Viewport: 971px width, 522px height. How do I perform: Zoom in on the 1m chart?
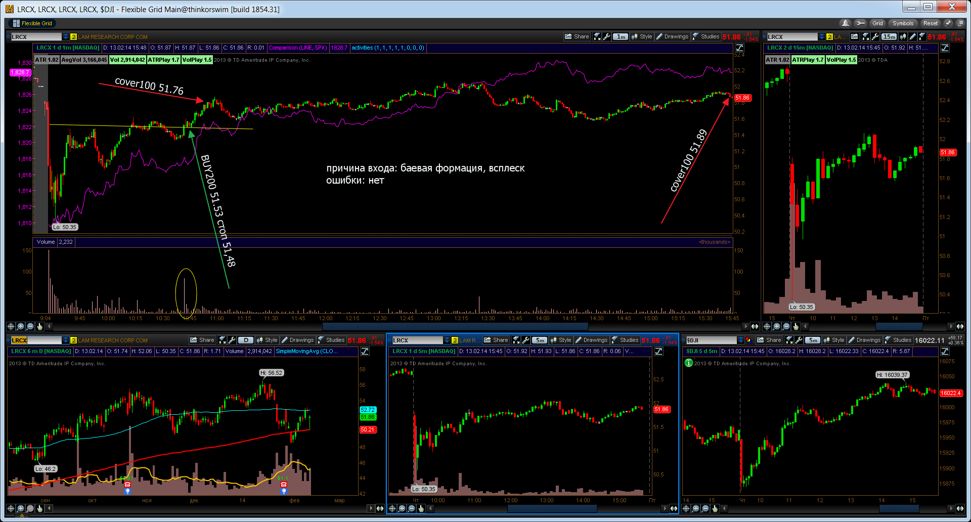(x=21, y=326)
